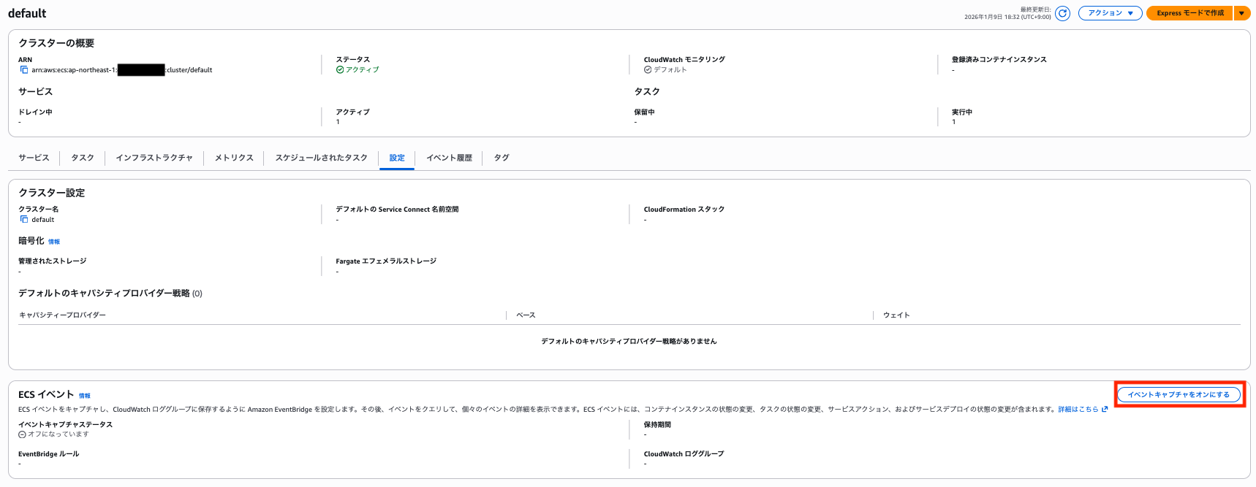Switch to the サービス tab
Image resolution: width=1256 pixels, height=487 pixels.
coord(34,158)
